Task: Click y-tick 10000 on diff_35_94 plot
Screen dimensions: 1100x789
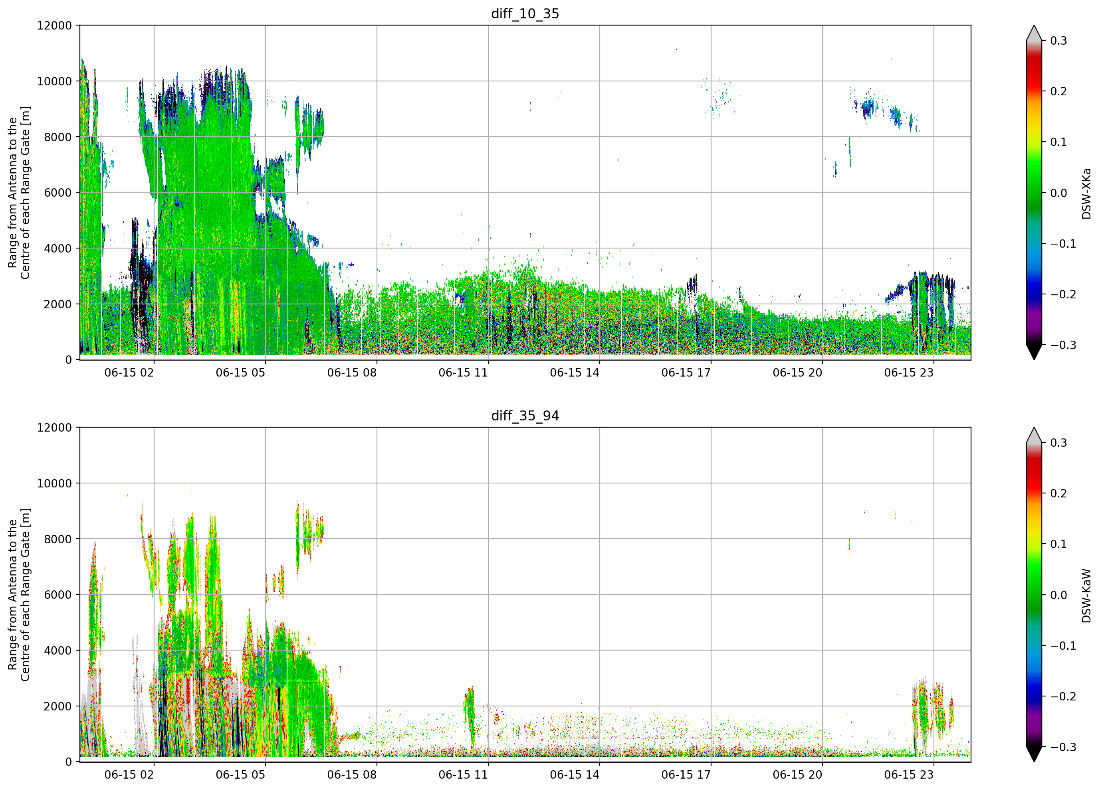Action: pos(54,484)
